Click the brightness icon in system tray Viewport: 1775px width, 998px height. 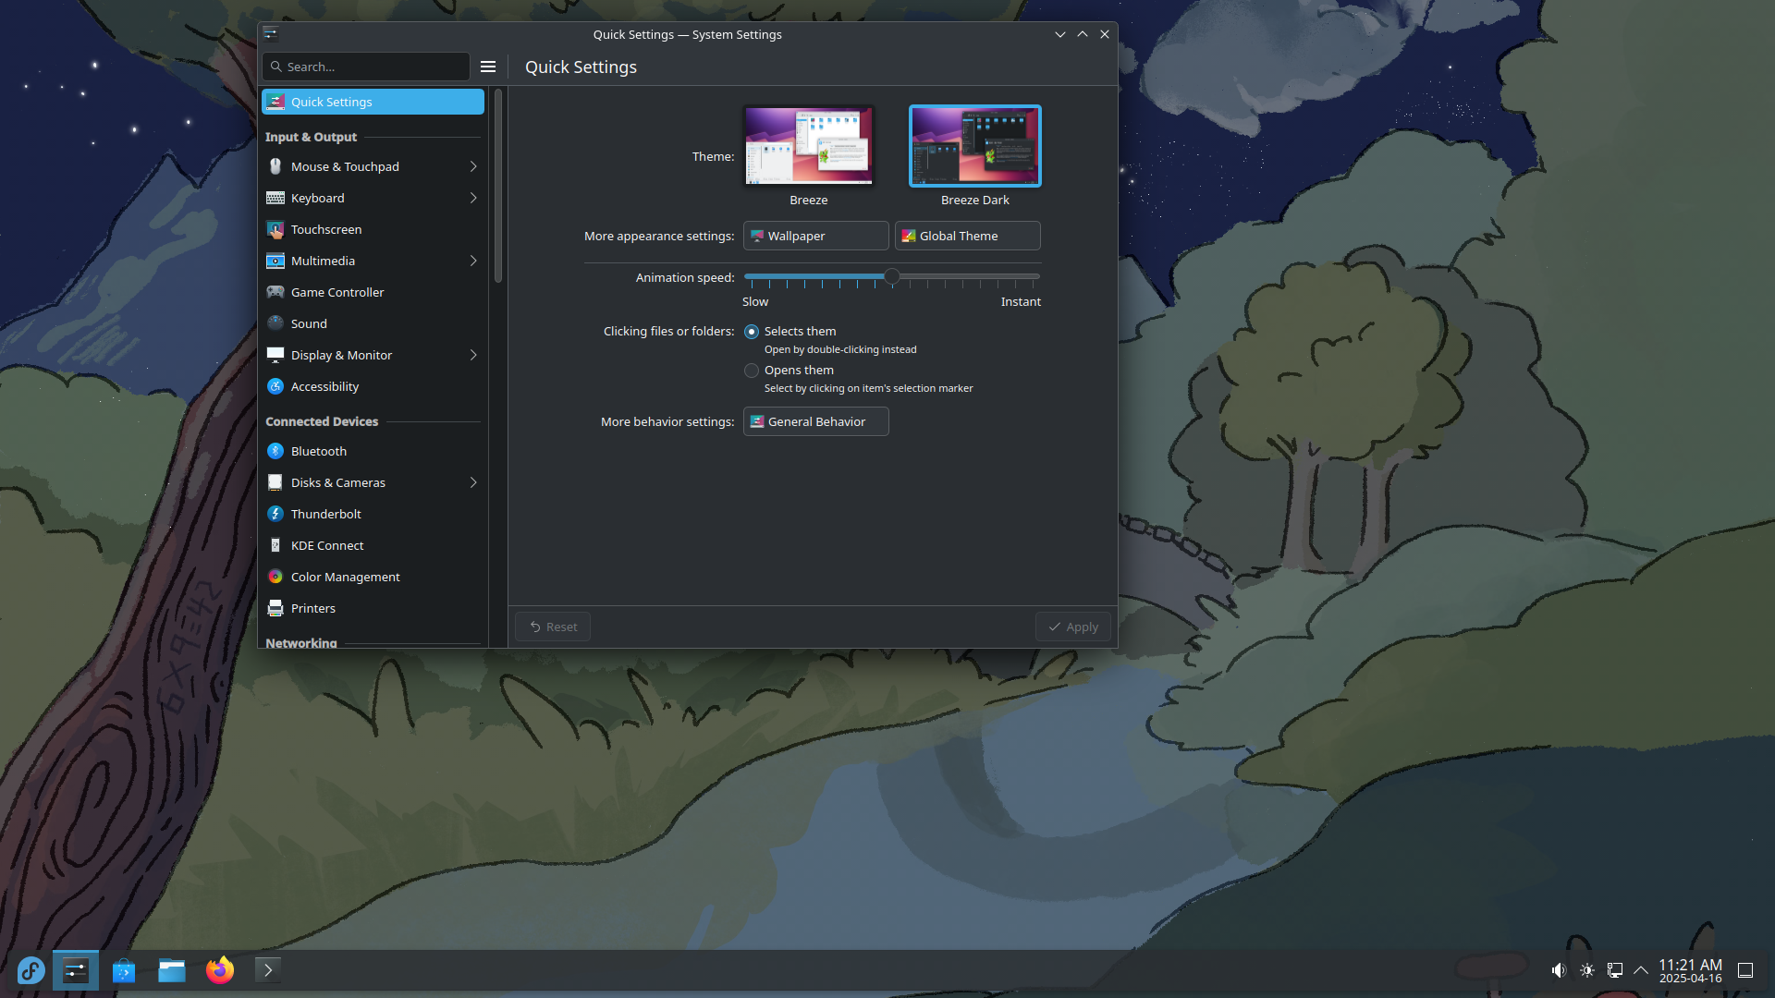1587,970
